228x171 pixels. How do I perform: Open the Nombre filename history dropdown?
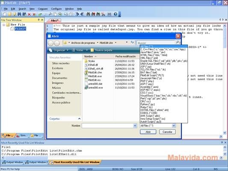(x=135, y=126)
